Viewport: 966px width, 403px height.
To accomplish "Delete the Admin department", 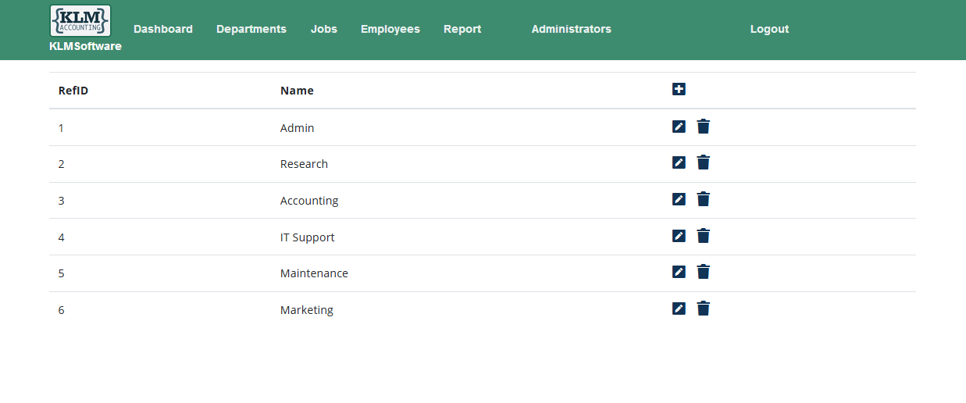I will click(704, 127).
